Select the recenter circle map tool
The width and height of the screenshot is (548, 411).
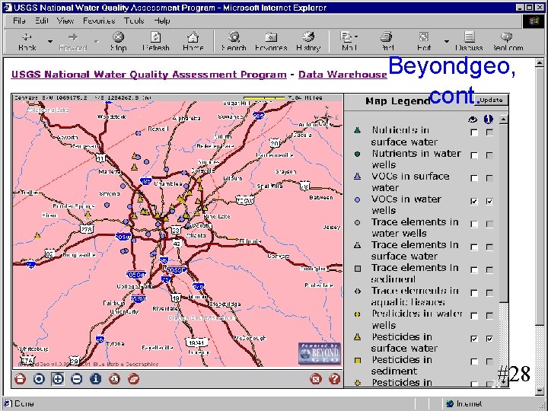coord(39,379)
